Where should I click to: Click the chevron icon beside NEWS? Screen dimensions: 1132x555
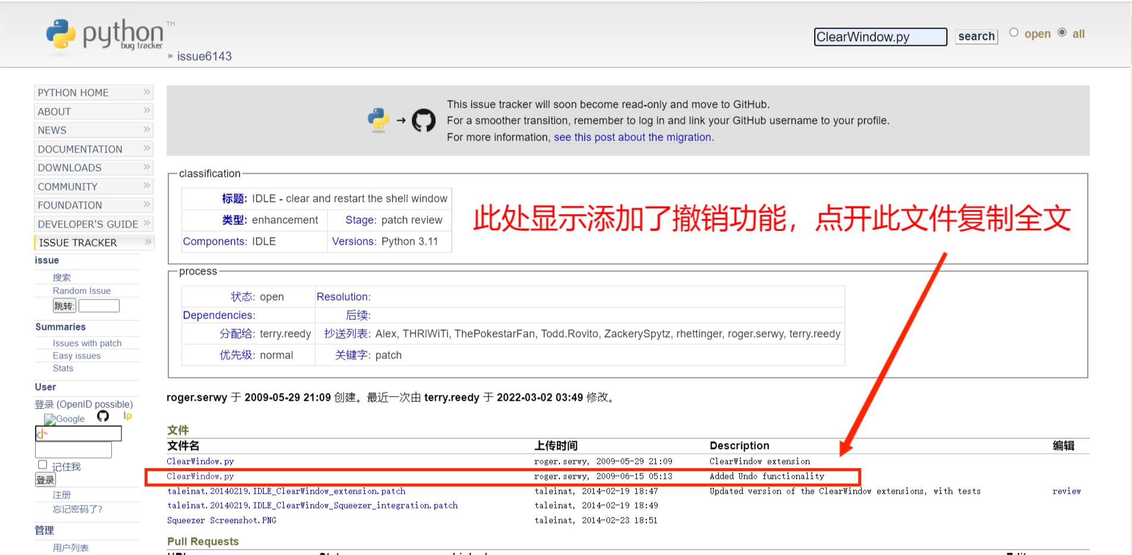[146, 130]
